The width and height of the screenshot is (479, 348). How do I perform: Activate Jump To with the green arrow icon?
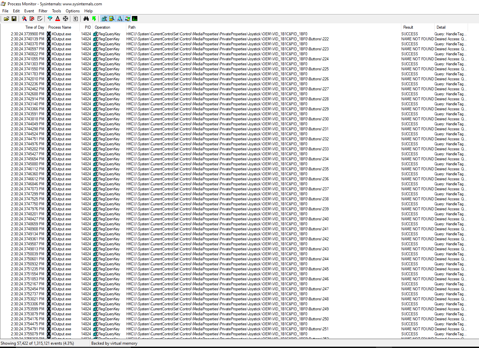tap(94, 19)
